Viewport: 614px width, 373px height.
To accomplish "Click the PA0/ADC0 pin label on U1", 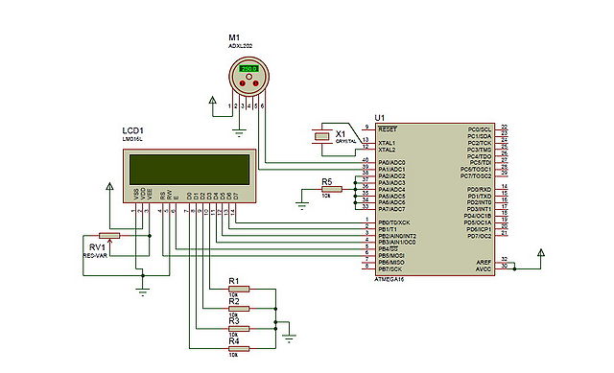I will click(391, 162).
